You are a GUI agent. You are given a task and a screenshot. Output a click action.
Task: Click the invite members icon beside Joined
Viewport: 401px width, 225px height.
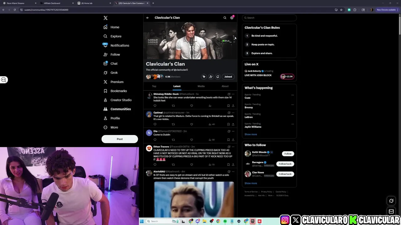[x=211, y=77]
